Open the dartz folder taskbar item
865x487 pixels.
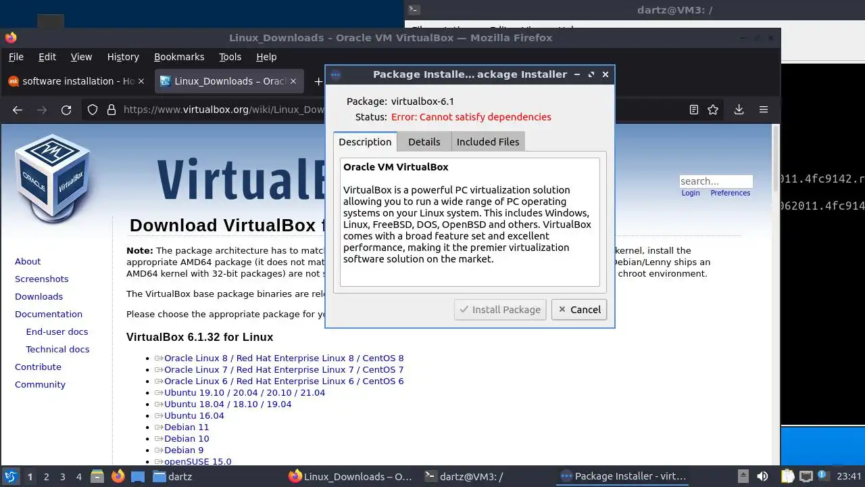pyautogui.click(x=172, y=477)
